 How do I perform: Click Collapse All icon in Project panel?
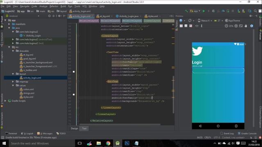pyautogui.click(x=54, y=16)
